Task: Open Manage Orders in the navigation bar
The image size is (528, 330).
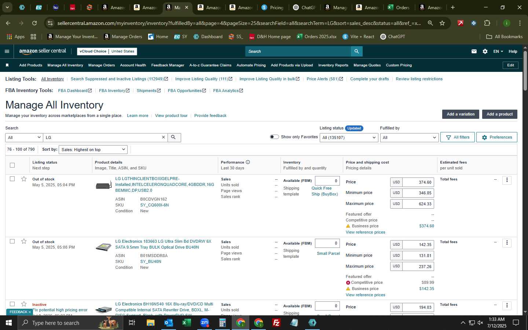Action: 102,65
